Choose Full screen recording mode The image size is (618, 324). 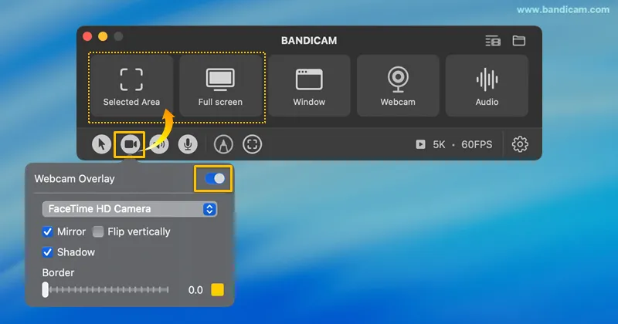[x=220, y=86]
